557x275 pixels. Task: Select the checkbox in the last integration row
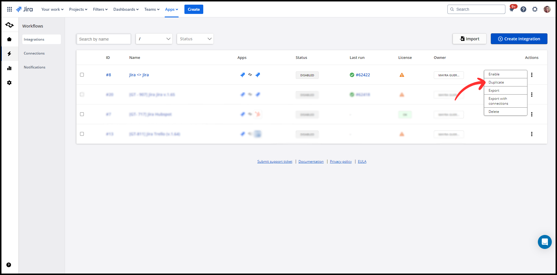tap(82, 134)
